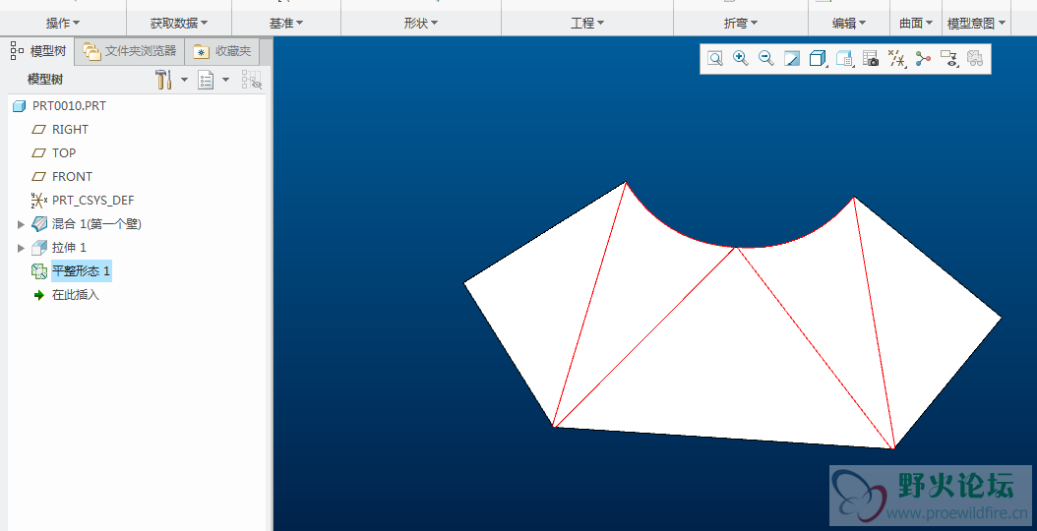The width and height of the screenshot is (1037, 531).
Task: Select the FRONT datum plane
Action: [x=72, y=177]
